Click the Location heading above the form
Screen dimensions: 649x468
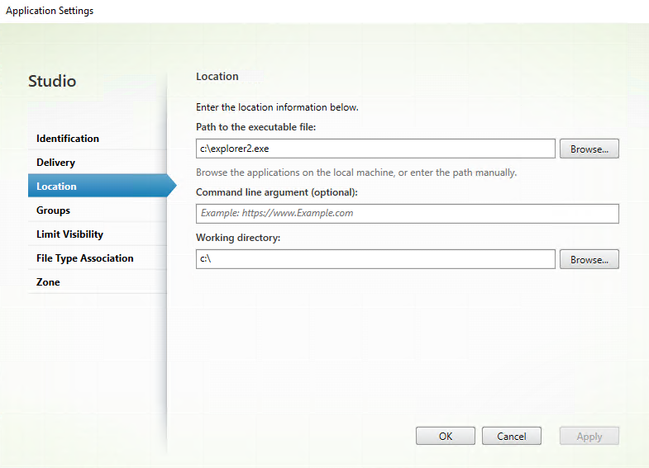[217, 77]
